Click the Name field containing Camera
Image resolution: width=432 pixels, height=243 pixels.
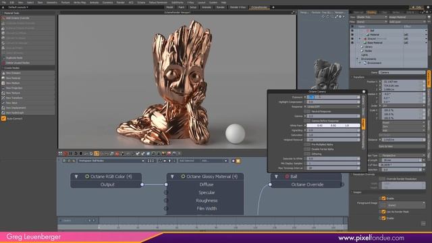click(x=402, y=72)
